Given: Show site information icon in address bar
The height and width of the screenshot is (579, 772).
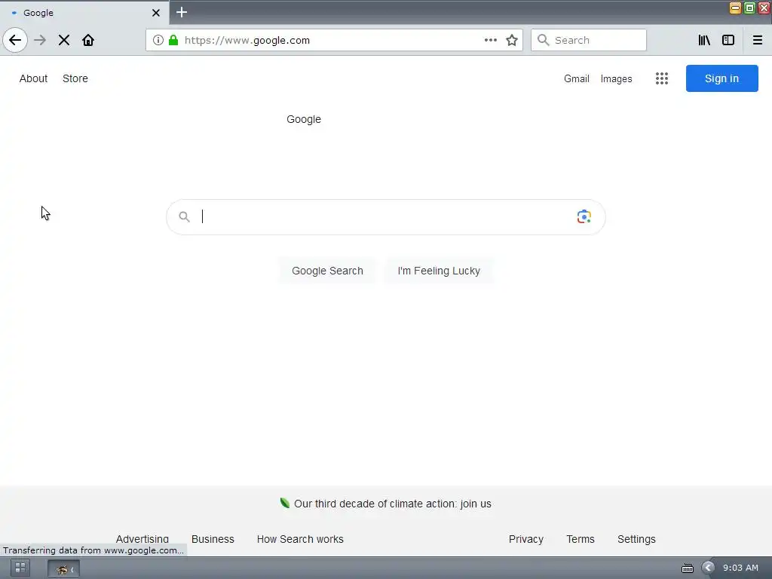Looking at the screenshot, I should pos(158,40).
